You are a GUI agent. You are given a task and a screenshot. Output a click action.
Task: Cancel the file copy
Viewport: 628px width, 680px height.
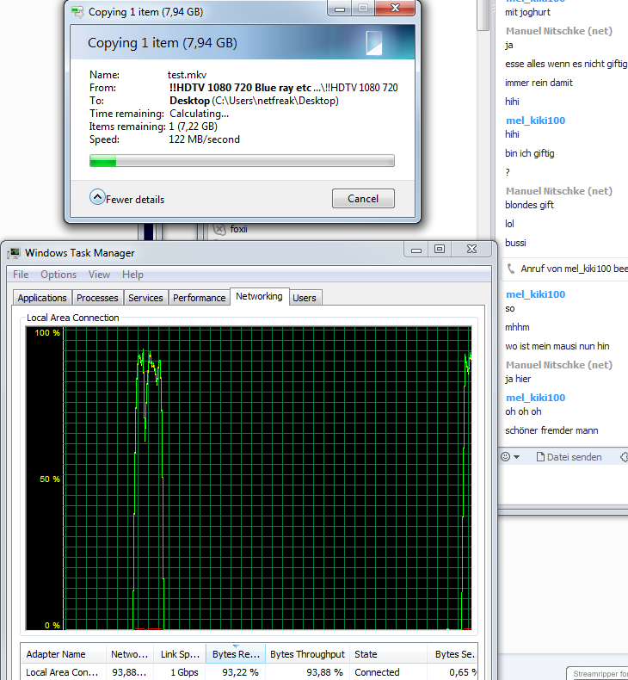[363, 199]
